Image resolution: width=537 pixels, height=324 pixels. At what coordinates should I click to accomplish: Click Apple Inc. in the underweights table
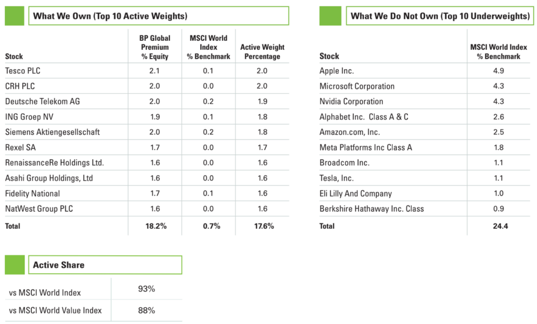point(337,71)
